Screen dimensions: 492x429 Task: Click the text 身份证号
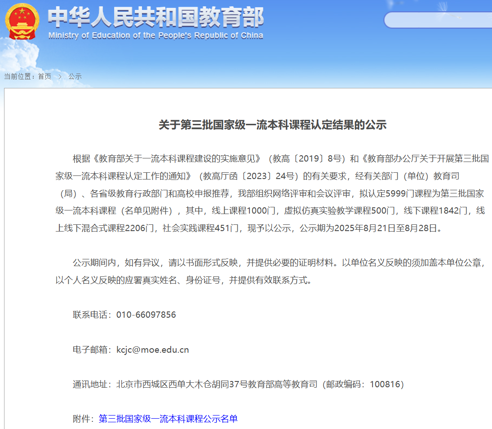[203, 280]
